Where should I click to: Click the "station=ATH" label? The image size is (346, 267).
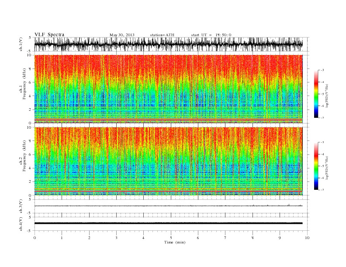[x=162, y=35]
